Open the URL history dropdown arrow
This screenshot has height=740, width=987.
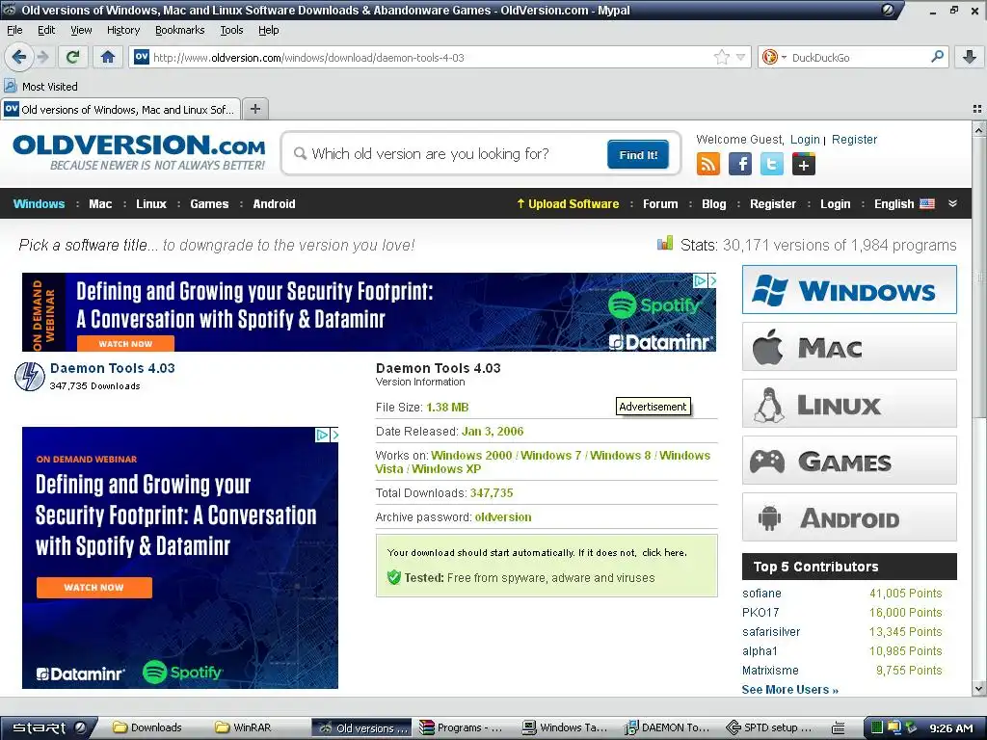[741, 57]
